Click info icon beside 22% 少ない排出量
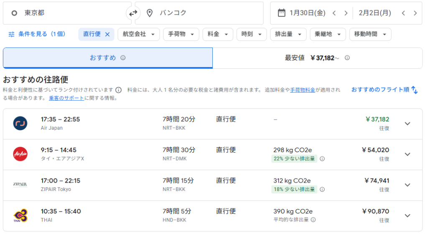 coord(322,159)
